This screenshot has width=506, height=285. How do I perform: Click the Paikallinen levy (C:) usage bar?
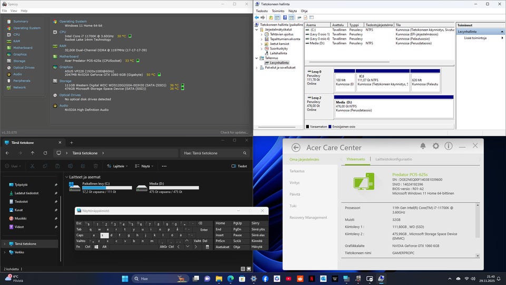pyautogui.click(x=104, y=188)
